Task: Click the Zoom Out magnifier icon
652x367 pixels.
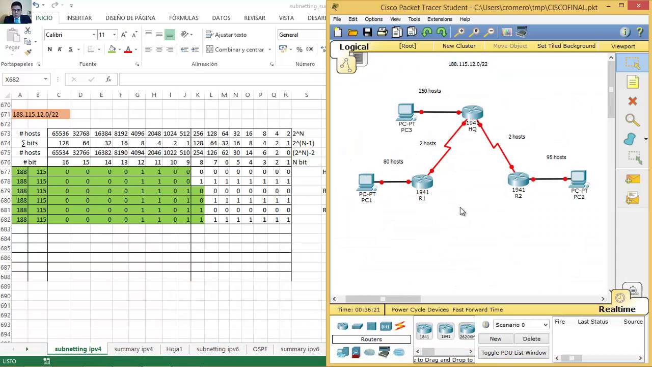Action: [489, 32]
